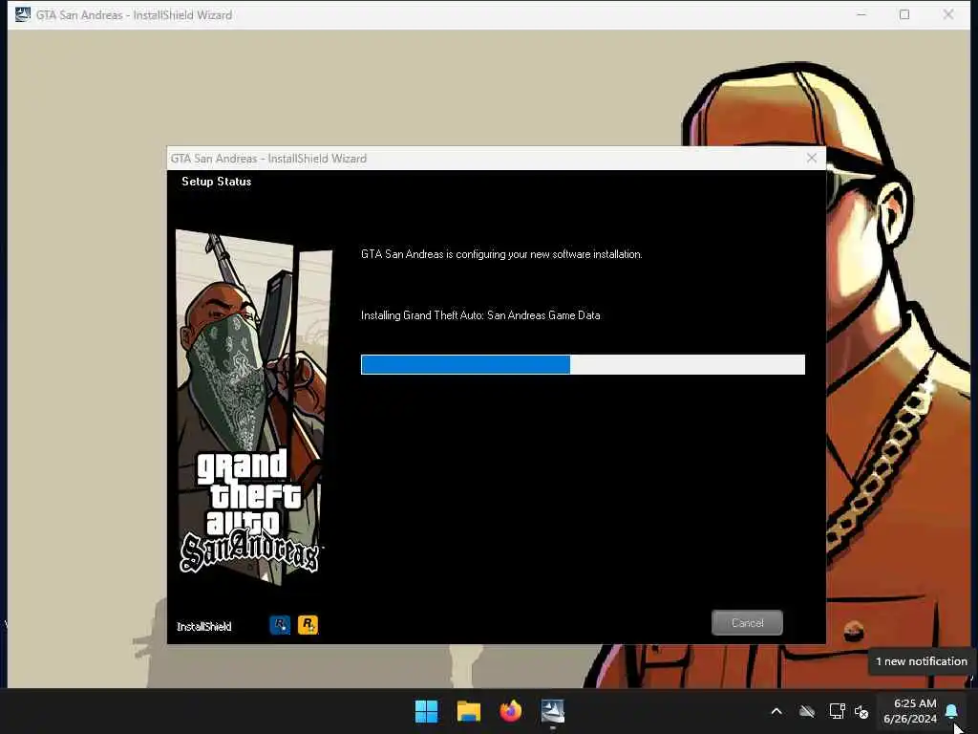This screenshot has width=978, height=734.
Task: Click the muted volume tray icon
Action: point(861,711)
